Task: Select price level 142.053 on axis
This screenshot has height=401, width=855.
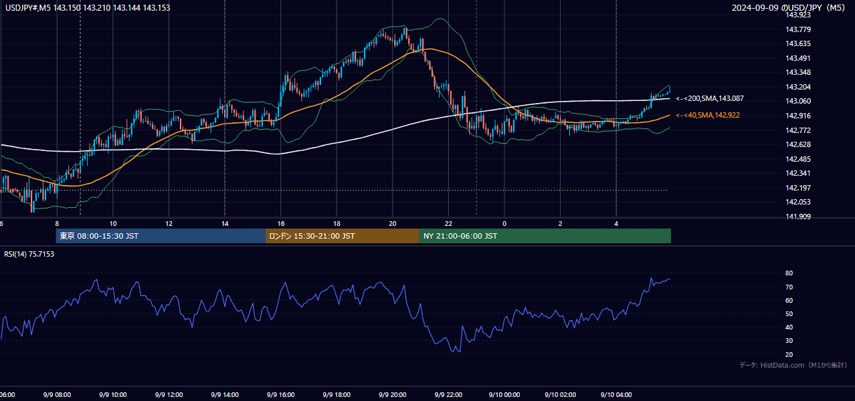Action: coord(798,202)
